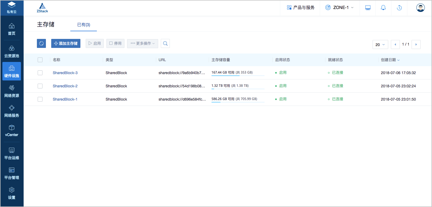Click the 就绪状态 ready state header
432x207 pixels.
click(335, 60)
